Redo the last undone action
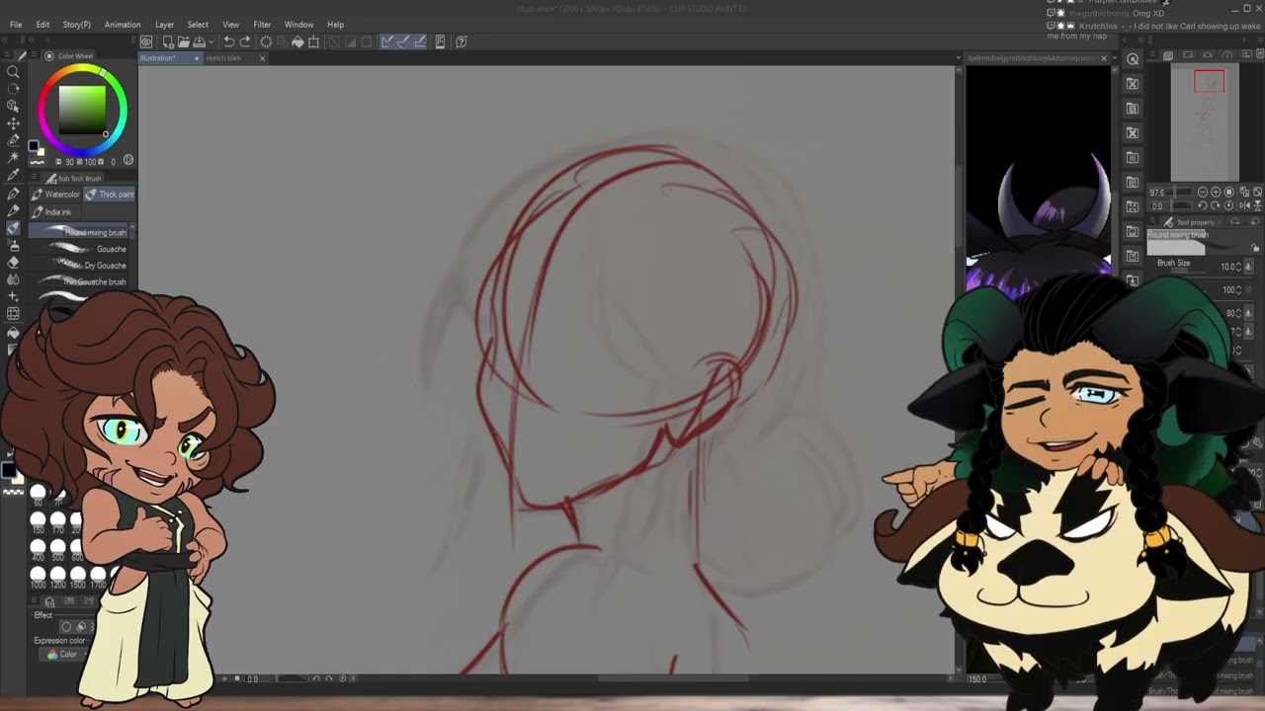1265x711 pixels. click(x=245, y=41)
